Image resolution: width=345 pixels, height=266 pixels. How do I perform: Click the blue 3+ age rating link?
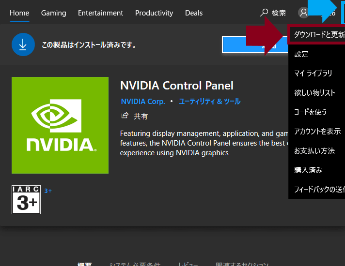point(48,191)
